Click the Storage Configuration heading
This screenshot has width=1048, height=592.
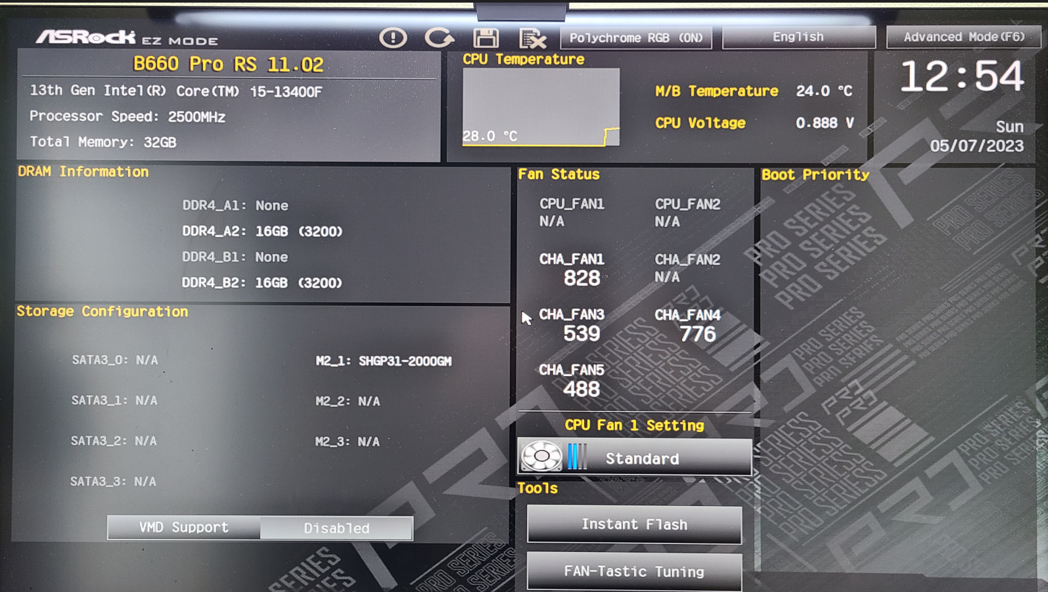tap(103, 312)
